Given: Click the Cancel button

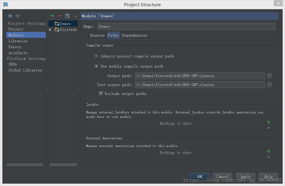Looking at the screenshot, I should pyautogui.click(x=222, y=176).
